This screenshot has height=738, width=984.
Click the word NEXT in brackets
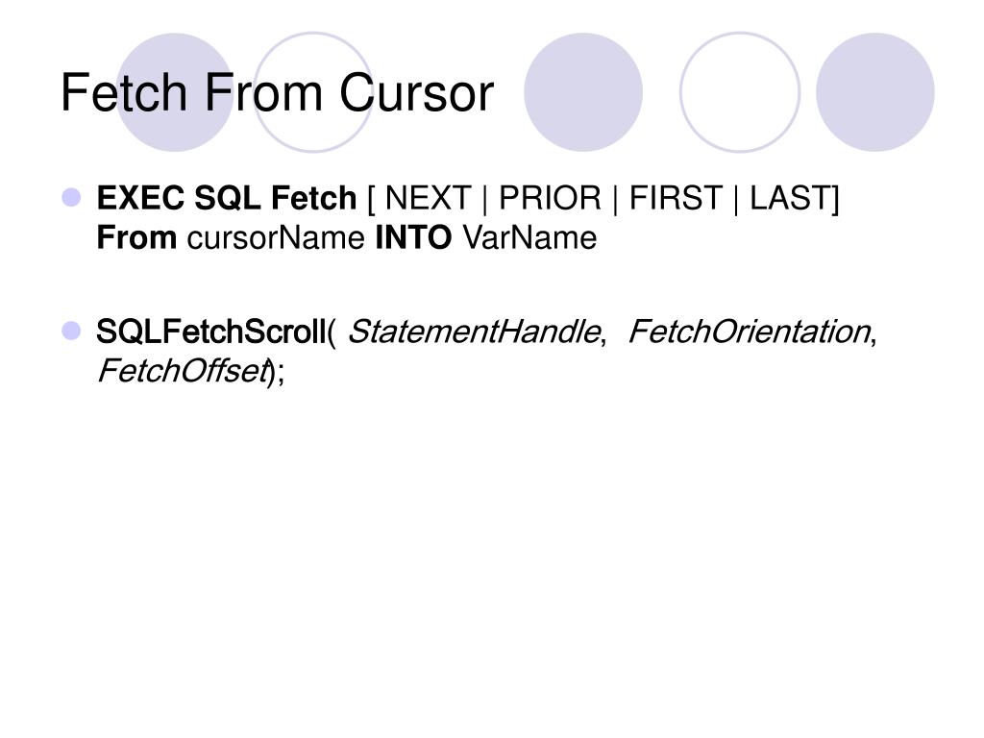pos(428,198)
